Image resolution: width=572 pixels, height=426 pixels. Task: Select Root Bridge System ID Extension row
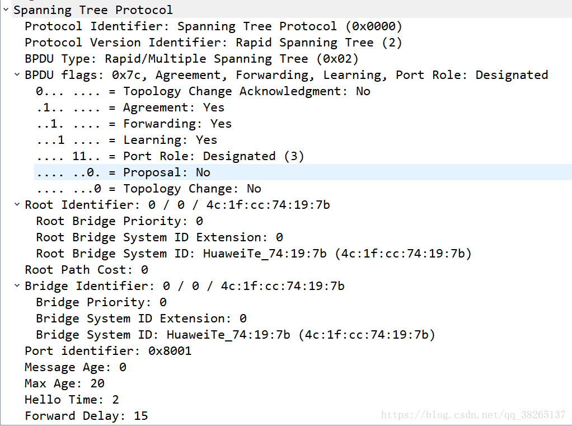(x=160, y=237)
